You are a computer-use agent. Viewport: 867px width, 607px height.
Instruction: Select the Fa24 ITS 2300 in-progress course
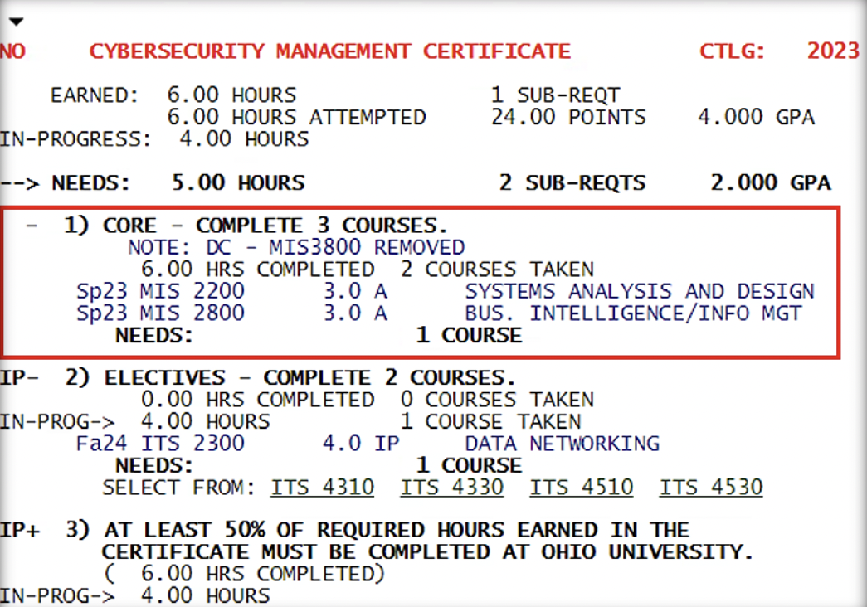(x=160, y=444)
